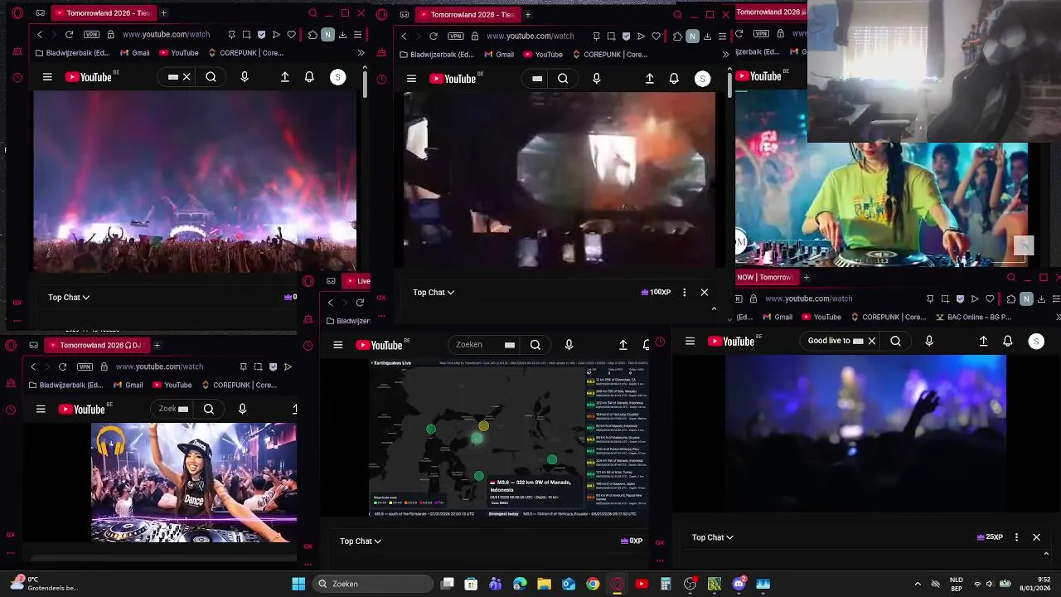Expand bookmarks overflow chevrons in top-middle window
The height and width of the screenshot is (597, 1061).
click(725, 55)
